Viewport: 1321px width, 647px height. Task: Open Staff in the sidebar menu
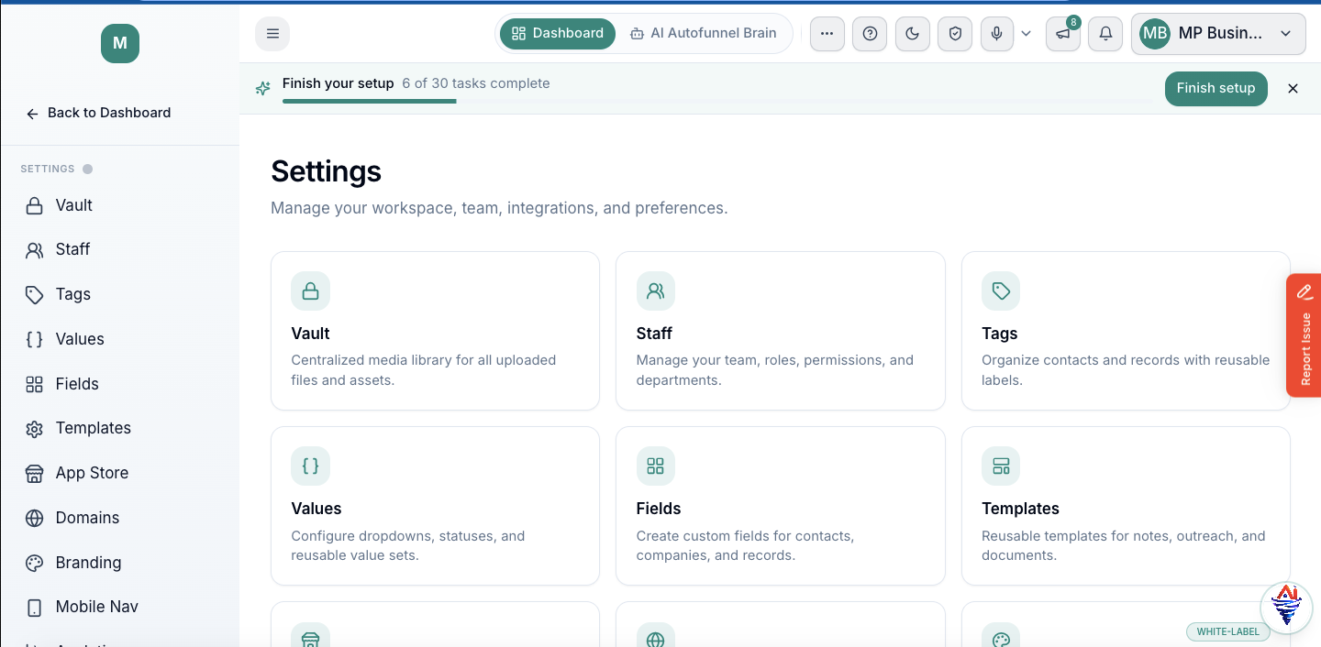point(119,249)
